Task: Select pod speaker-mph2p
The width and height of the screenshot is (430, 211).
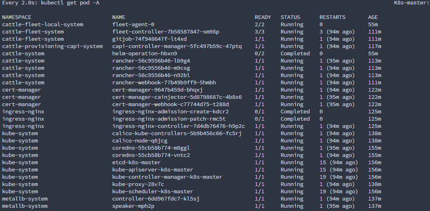Action: [133, 206]
